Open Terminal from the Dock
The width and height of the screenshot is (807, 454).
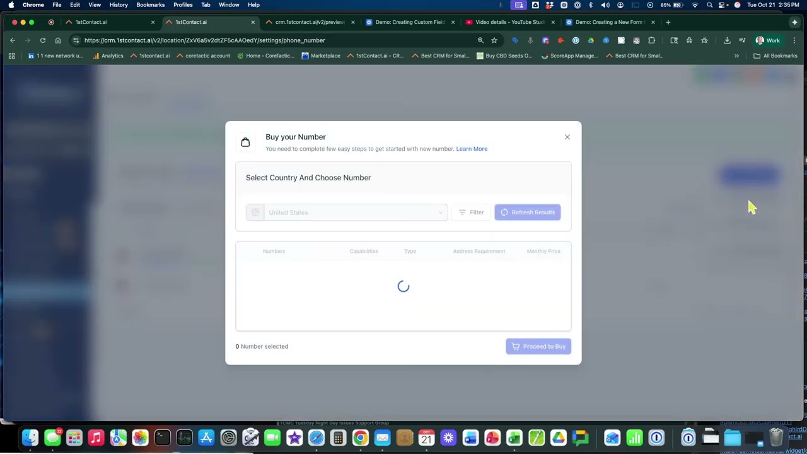[x=162, y=438]
